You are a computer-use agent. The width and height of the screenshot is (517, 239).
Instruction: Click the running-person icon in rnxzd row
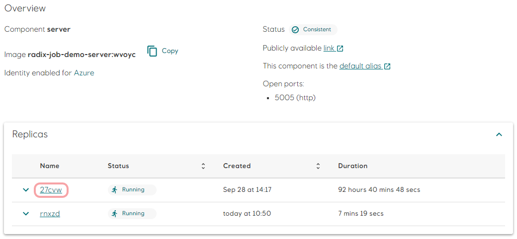(x=115, y=214)
